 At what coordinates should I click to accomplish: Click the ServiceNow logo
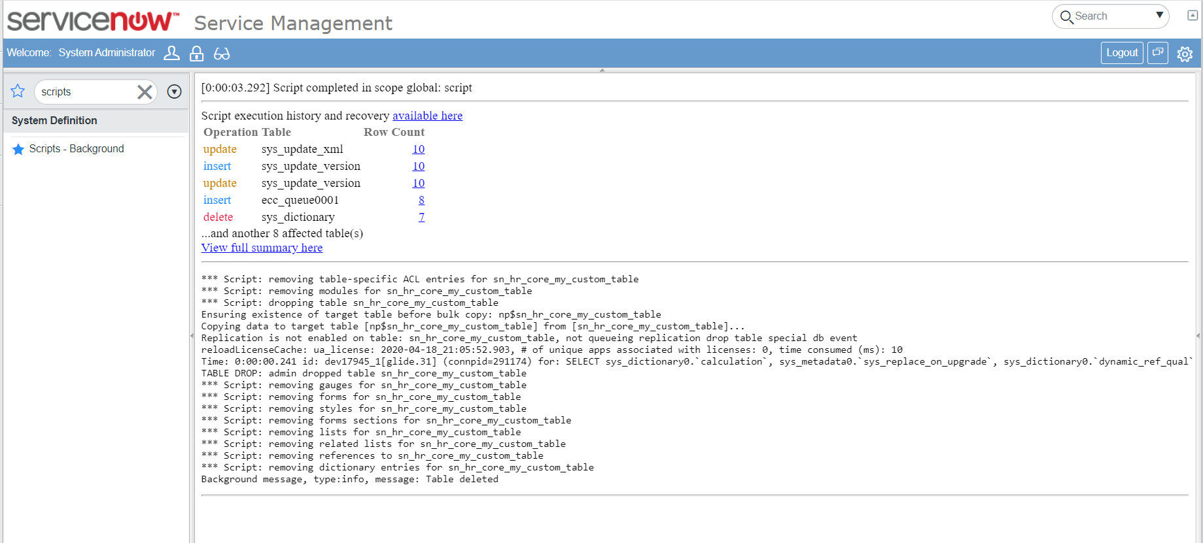(92, 21)
